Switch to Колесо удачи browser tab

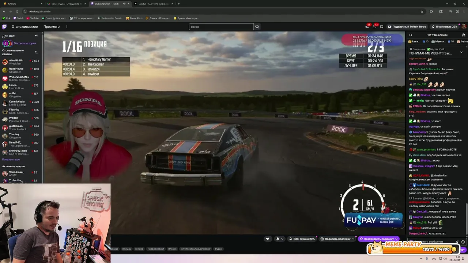[x=67, y=4]
